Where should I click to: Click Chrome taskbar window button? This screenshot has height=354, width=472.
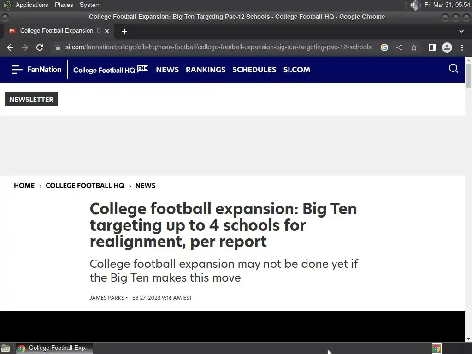(54, 348)
